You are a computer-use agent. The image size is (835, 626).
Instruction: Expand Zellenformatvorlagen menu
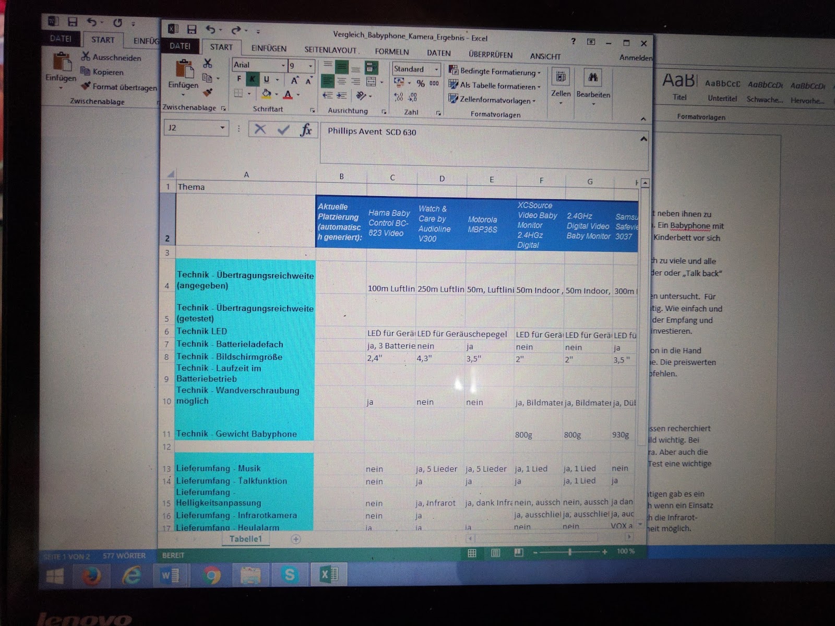[x=493, y=99]
